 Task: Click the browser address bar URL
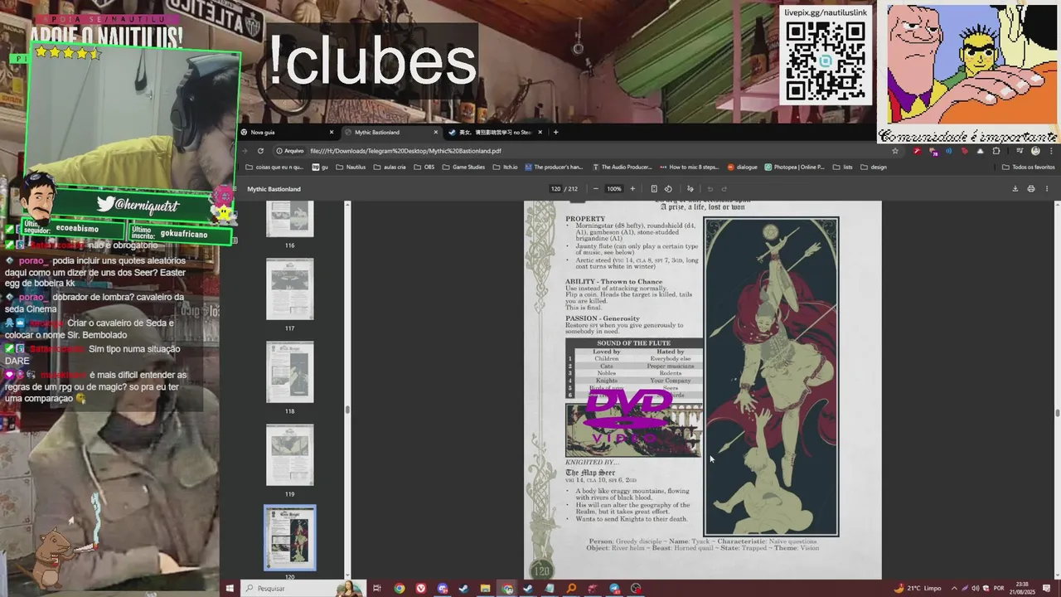click(x=405, y=151)
